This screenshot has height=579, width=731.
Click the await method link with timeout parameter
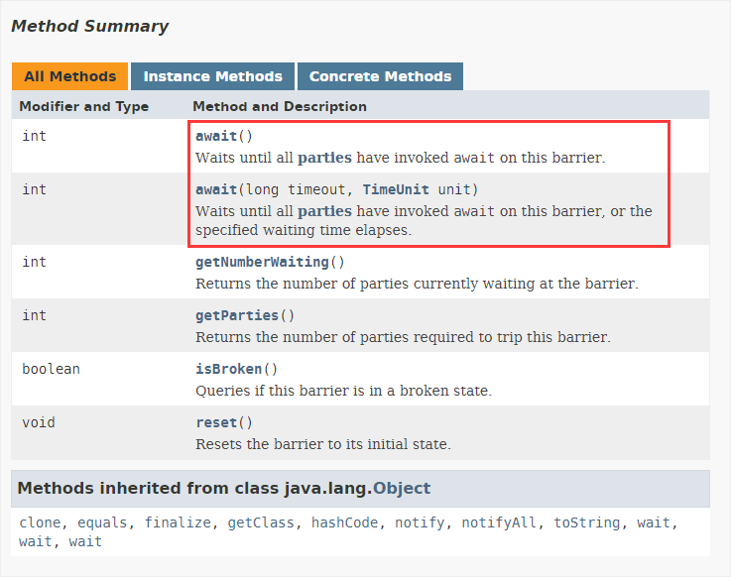216,189
